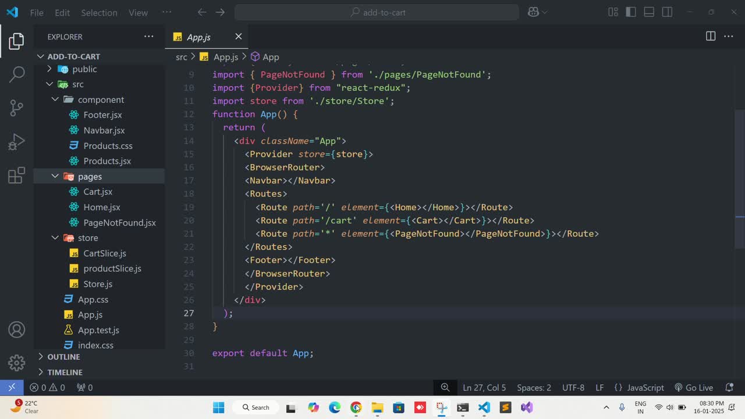Image resolution: width=745 pixels, height=419 pixels.
Task: Click the split editor right icon
Action: click(711, 36)
